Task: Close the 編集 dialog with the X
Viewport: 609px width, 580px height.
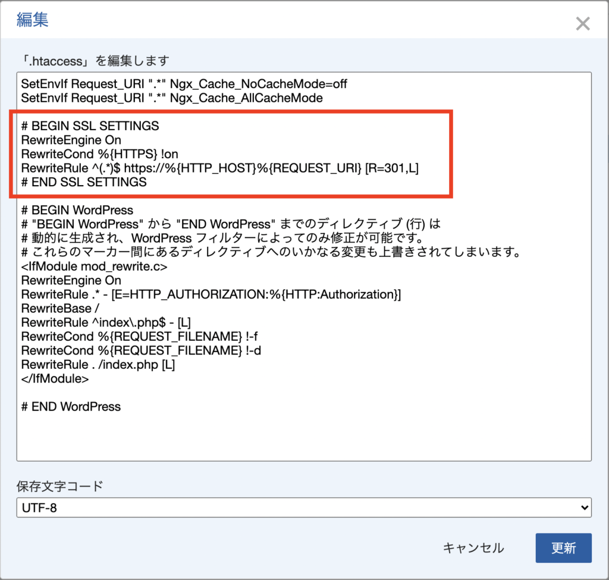Action: click(x=583, y=24)
